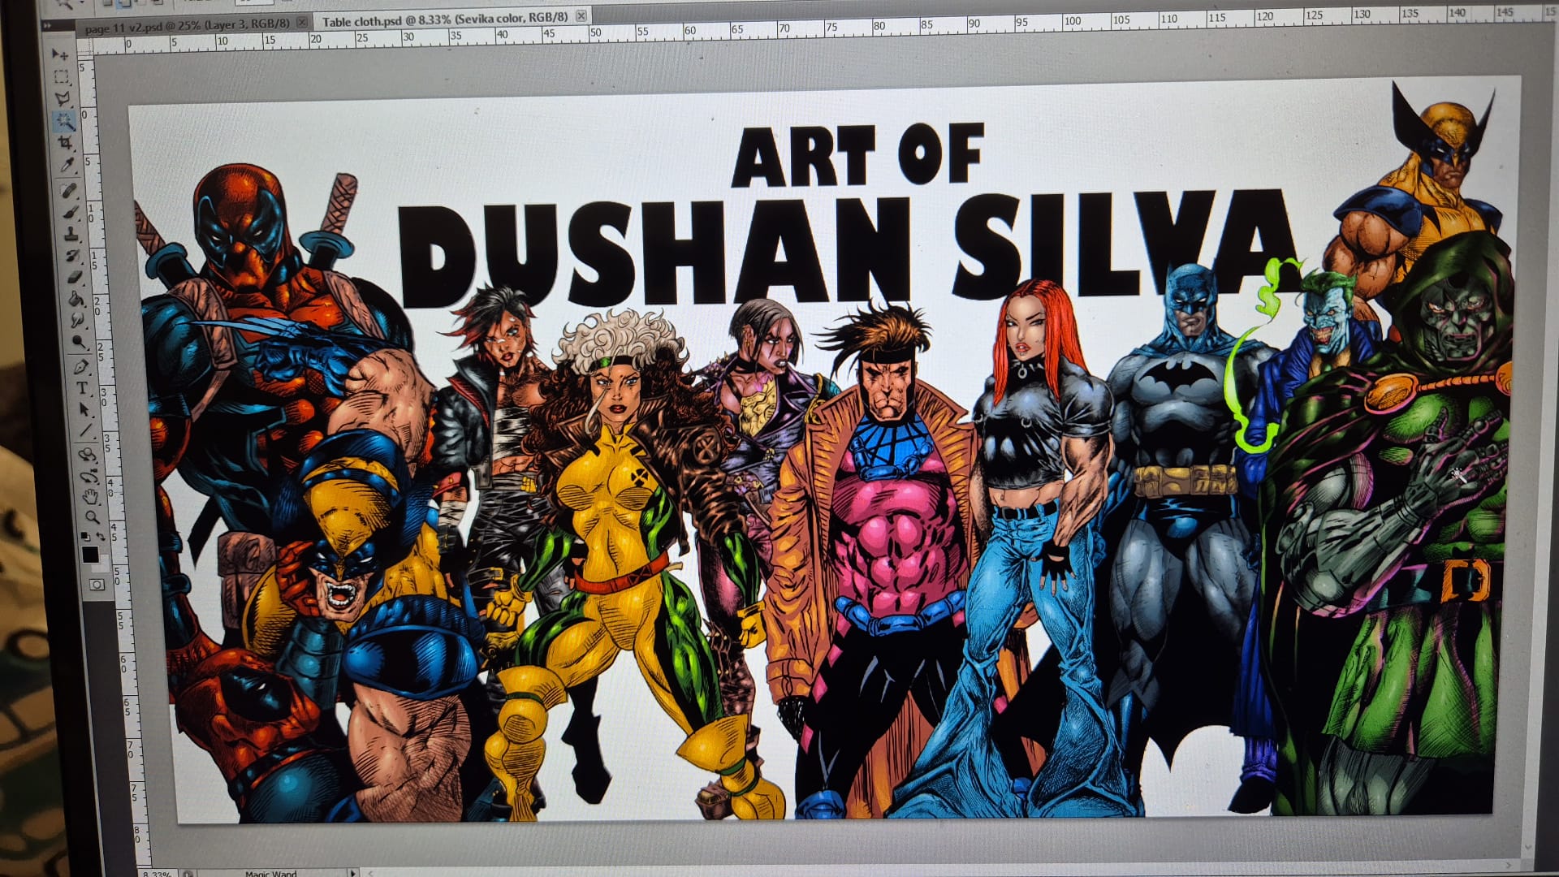Select the Paint Bucket tool
The width and height of the screenshot is (1559, 877).
(76, 299)
